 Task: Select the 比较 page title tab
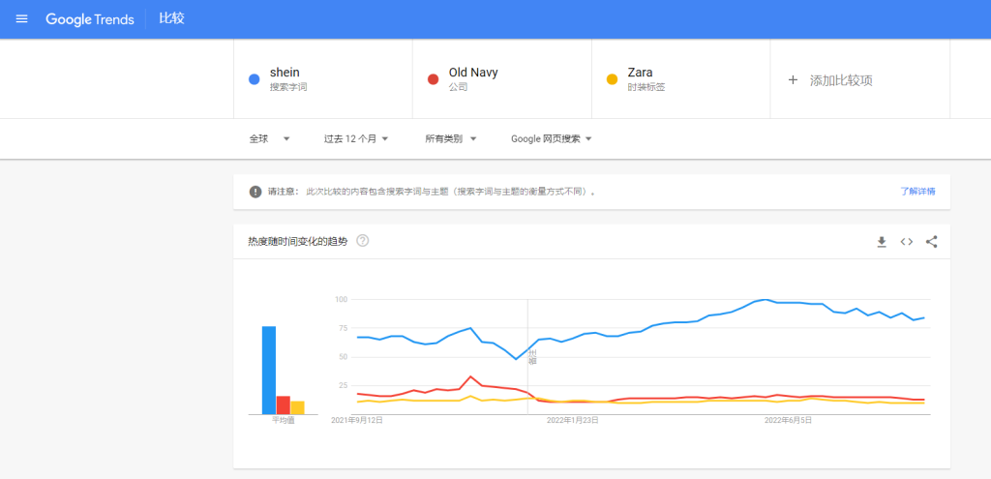(x=171, y=18)
